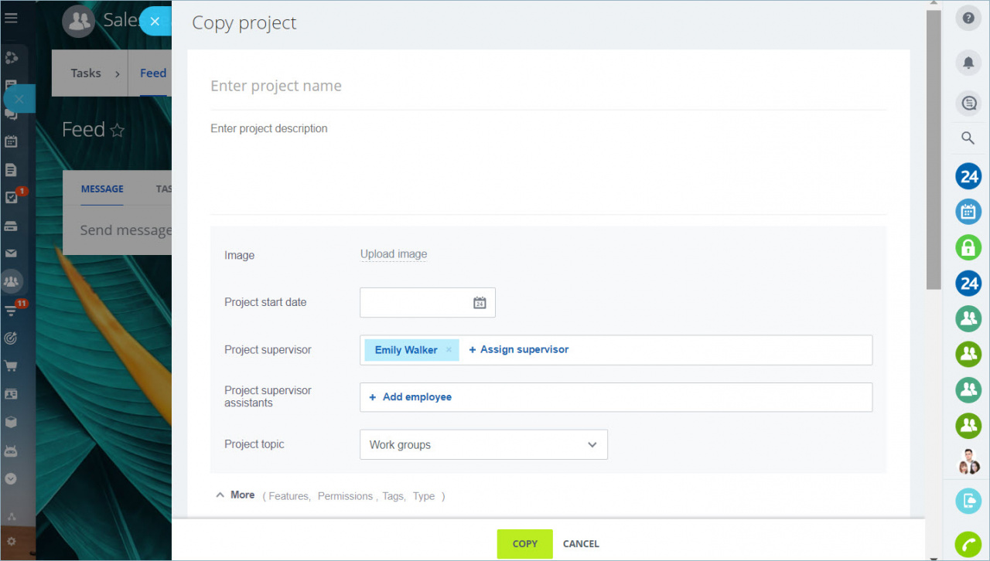Open CRM funnel icon with badge 11
Image resolution: width=990 pixels, height=561 pixels.
(11, 310)
